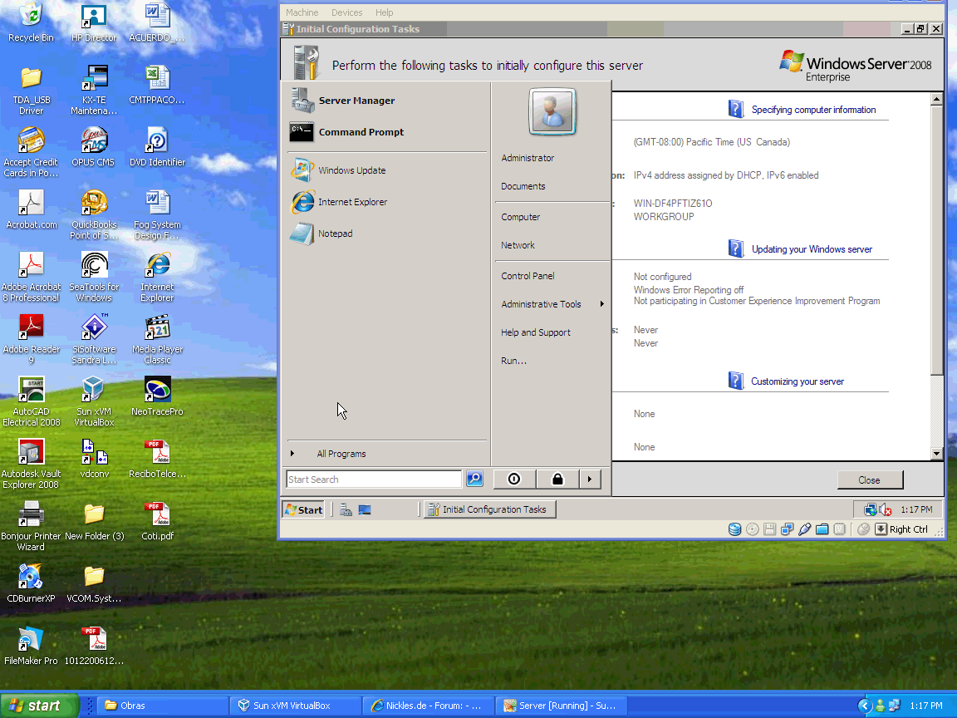Click the Show Desktop quick launch icon
This screenshot has height=718, width=957.
tap(365, 509)
